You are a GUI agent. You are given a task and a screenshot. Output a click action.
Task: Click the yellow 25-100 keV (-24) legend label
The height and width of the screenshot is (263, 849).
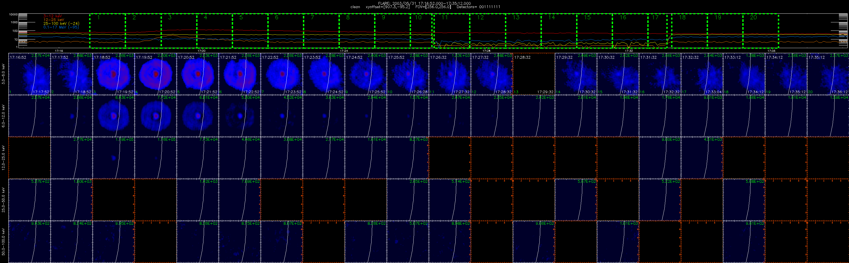tap(61, 24)
